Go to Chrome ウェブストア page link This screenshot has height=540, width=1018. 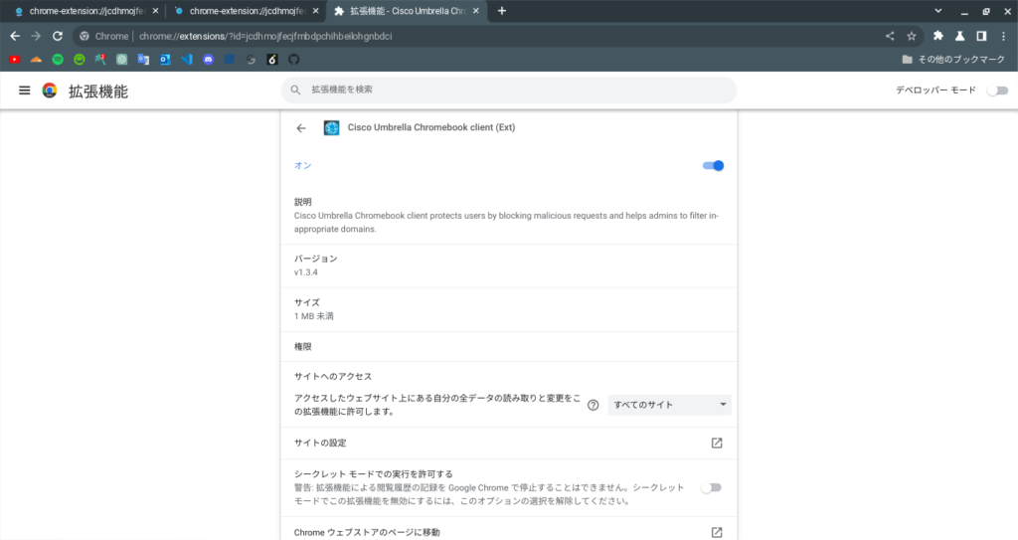point(717,532)
